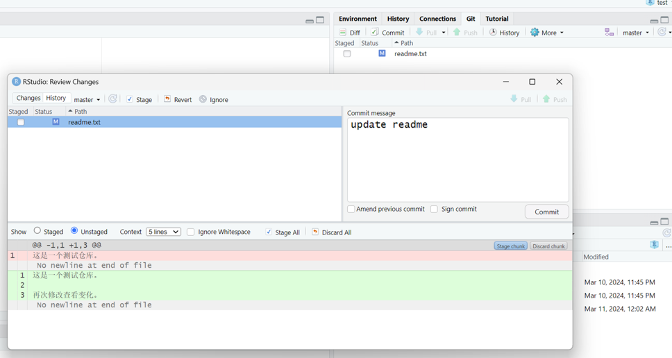Select the Staged radio button
Screen dimensions: 672x358
click(37, 231)
